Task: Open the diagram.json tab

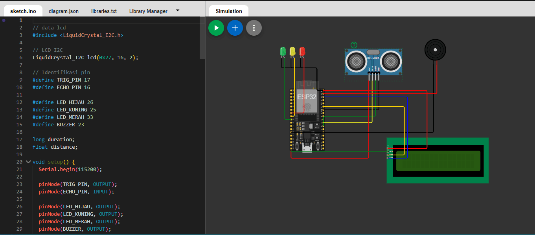Action: (64, 11)
